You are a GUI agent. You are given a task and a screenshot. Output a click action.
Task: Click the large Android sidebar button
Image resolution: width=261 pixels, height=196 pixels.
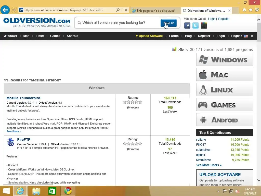coord(225,120)
